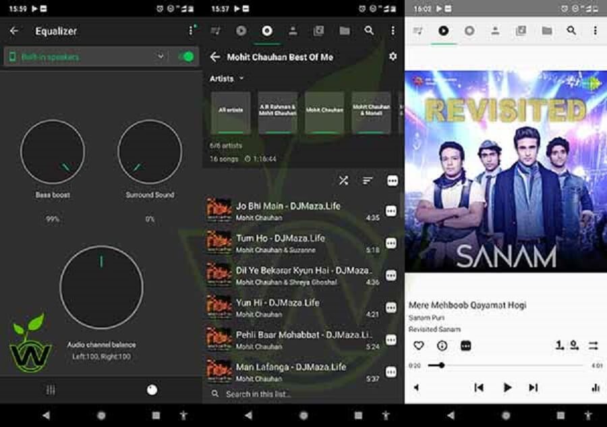Open folders tab in light player screen
This screenshot has width=607, height=427.
pyautogui.click(x=546, y=31)
